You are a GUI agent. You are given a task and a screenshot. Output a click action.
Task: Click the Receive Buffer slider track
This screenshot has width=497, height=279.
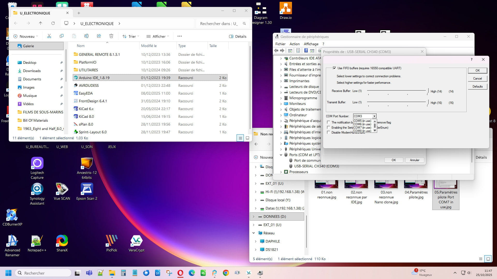point(396,91)
